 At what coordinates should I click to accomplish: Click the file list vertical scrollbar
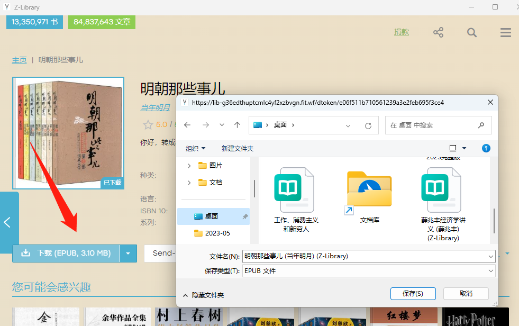pos(494,221)
